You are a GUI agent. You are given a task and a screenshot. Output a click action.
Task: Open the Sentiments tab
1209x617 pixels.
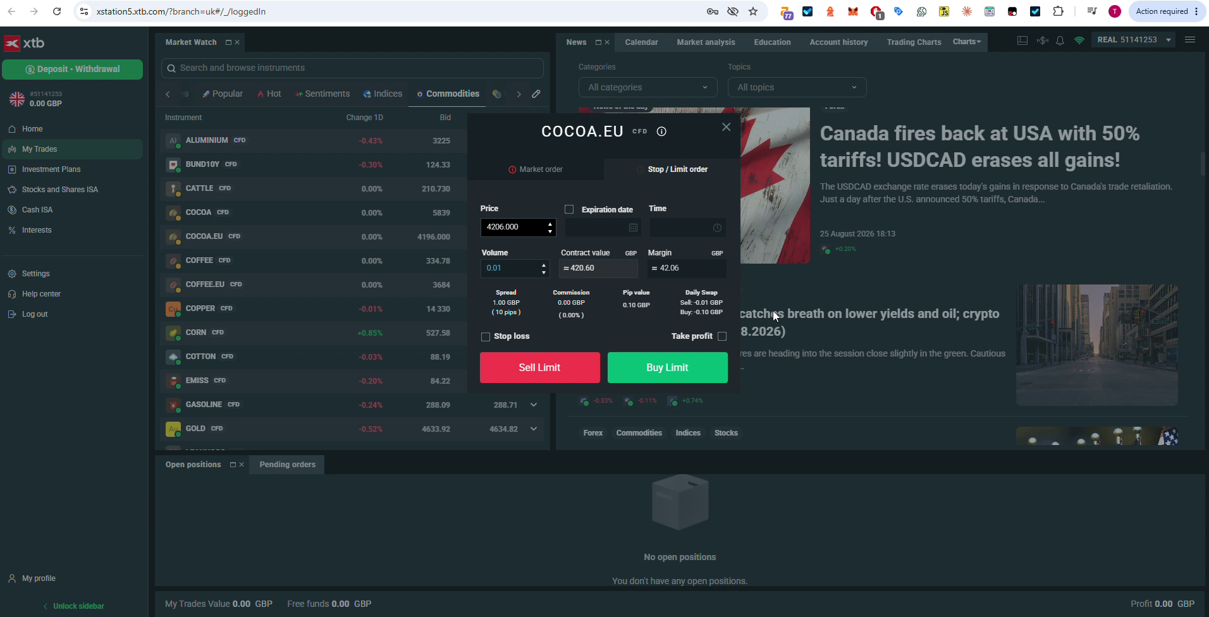322,94
